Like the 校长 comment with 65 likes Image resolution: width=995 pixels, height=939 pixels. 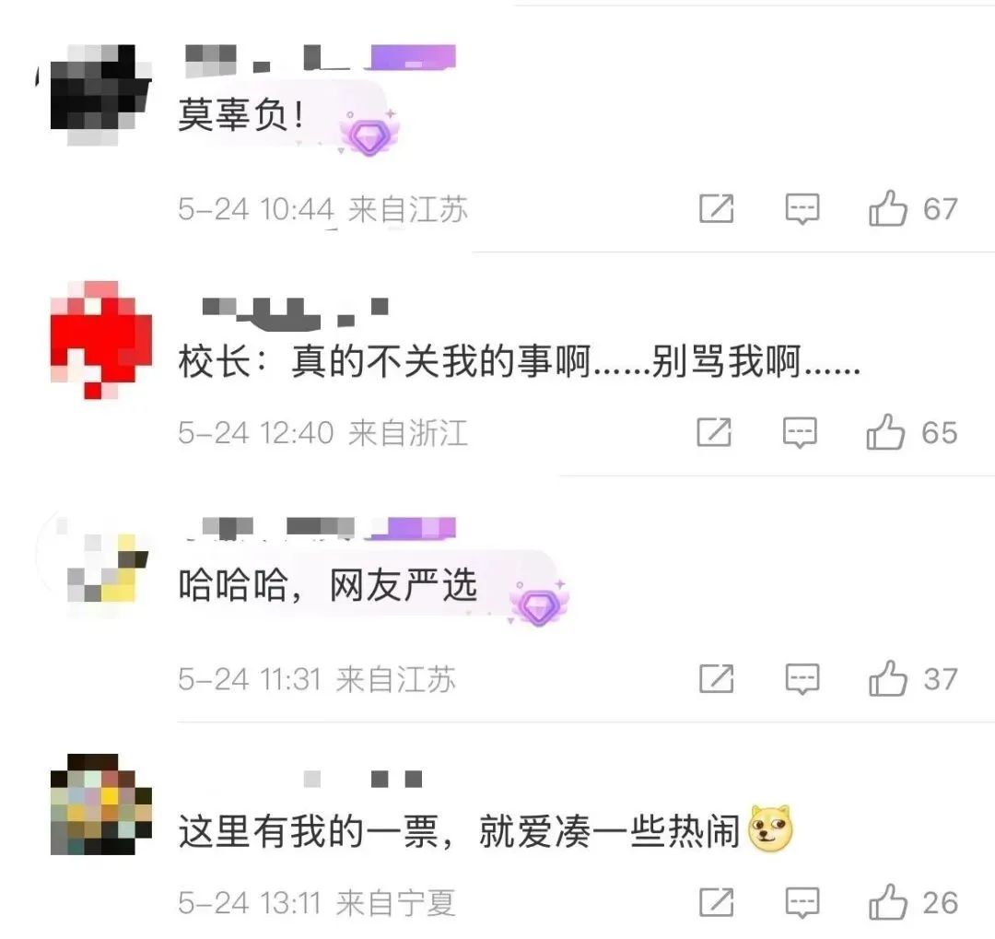click(x=885, y=432)
